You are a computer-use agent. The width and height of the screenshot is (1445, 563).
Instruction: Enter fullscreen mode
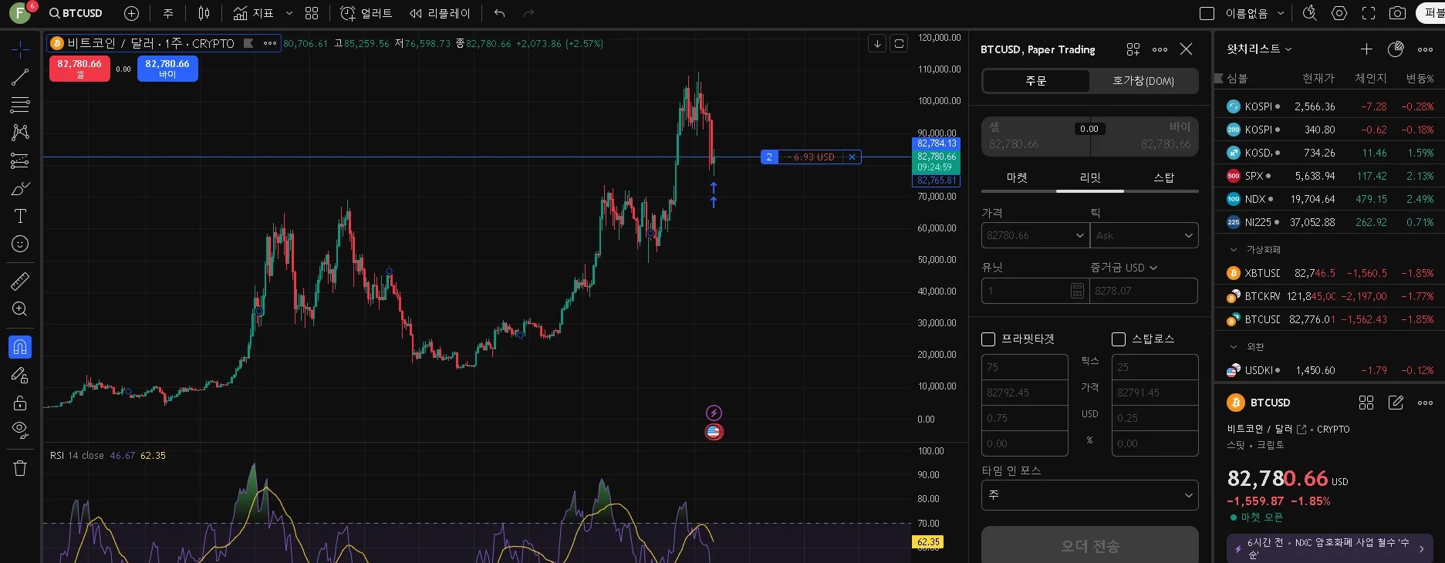pyautogui.click(x=1369, y=13)
